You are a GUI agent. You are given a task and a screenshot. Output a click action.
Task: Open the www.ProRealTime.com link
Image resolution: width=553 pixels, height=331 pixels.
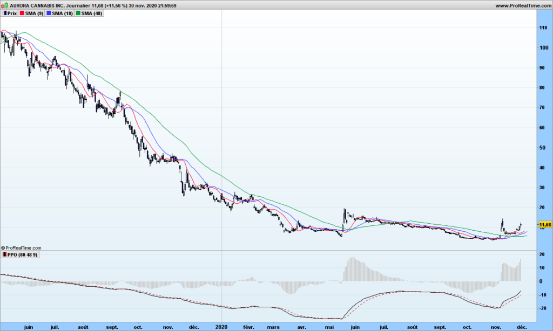tap(523, 5)
